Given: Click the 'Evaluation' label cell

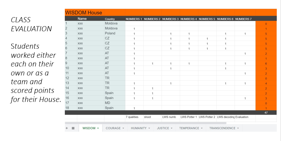Looking at the screenshot, I should pos(242,117).
